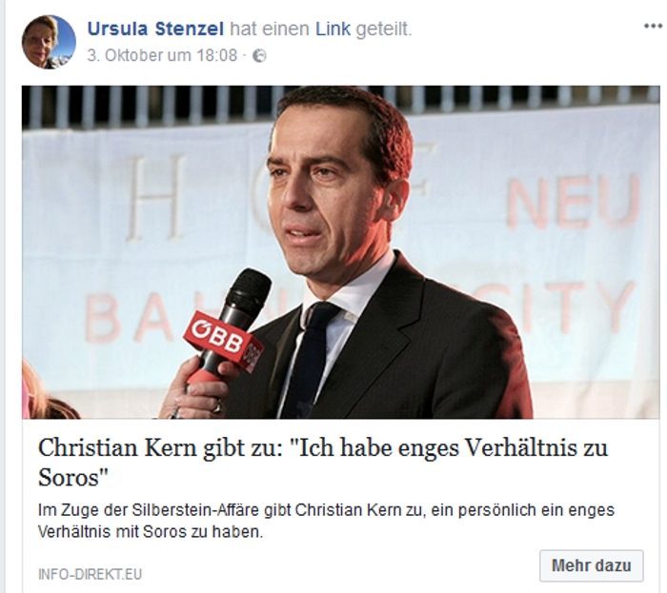Click the 'geteilt.' word in post header
This screenshot has width=667, height=593.
pyautogui.click(x=384, y=30)
